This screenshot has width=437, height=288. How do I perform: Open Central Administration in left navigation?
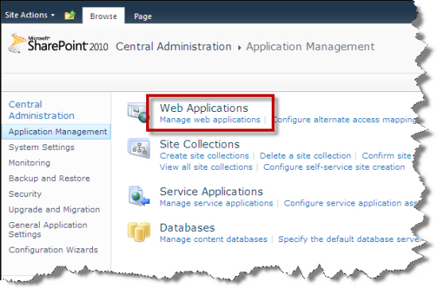pos(41,110)
